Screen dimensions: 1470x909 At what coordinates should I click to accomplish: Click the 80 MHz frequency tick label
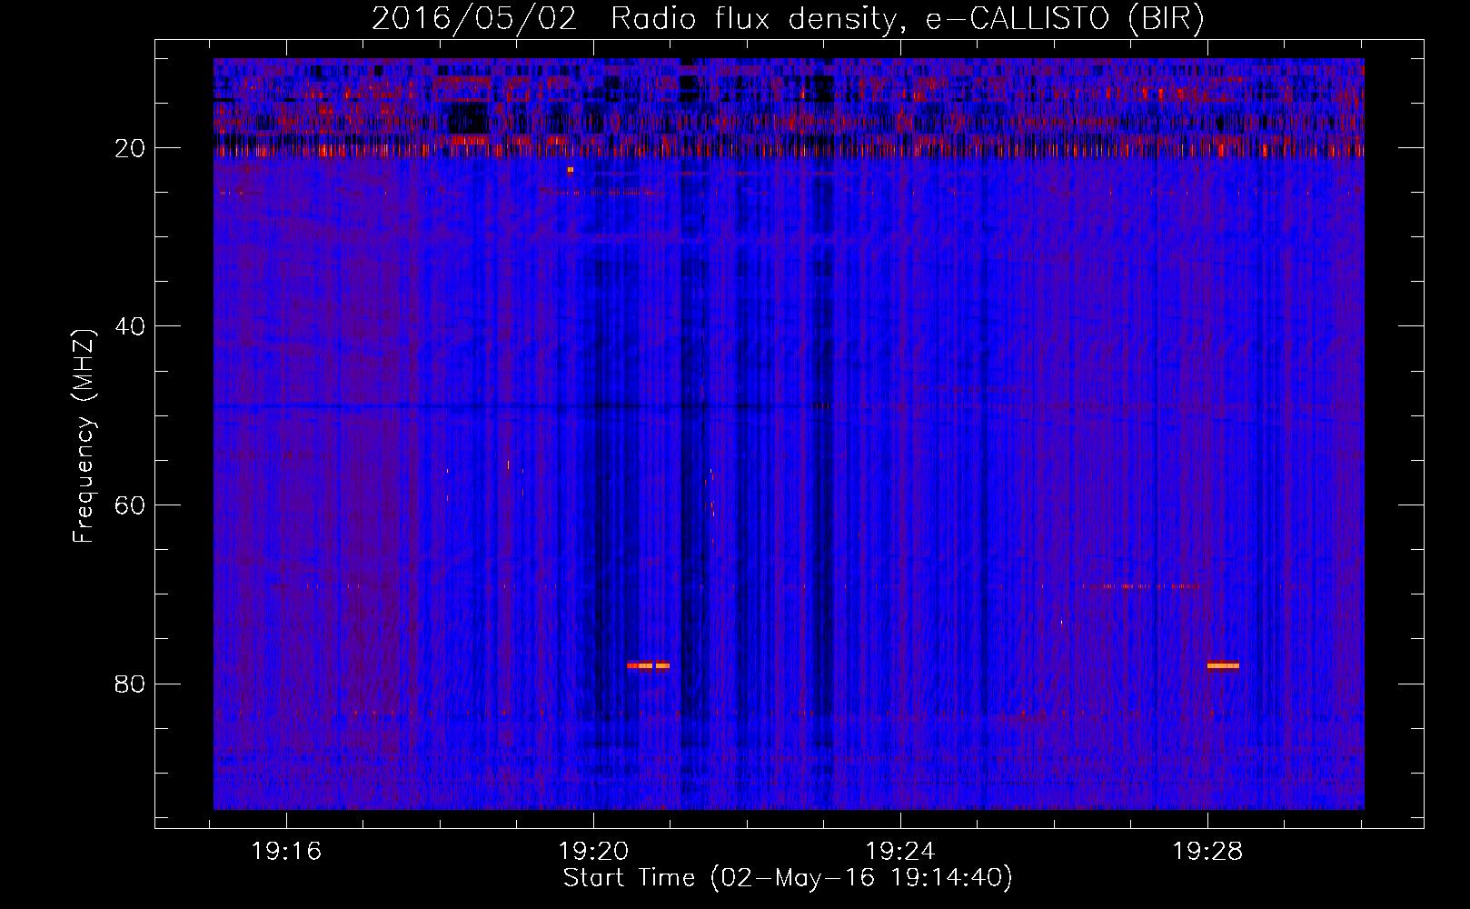[x=131, y=684]
